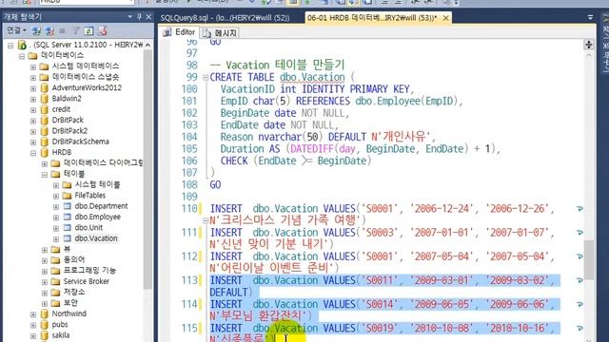Click the 'Vacation 테이블 만들기' comment line

[x=277, y=65]
